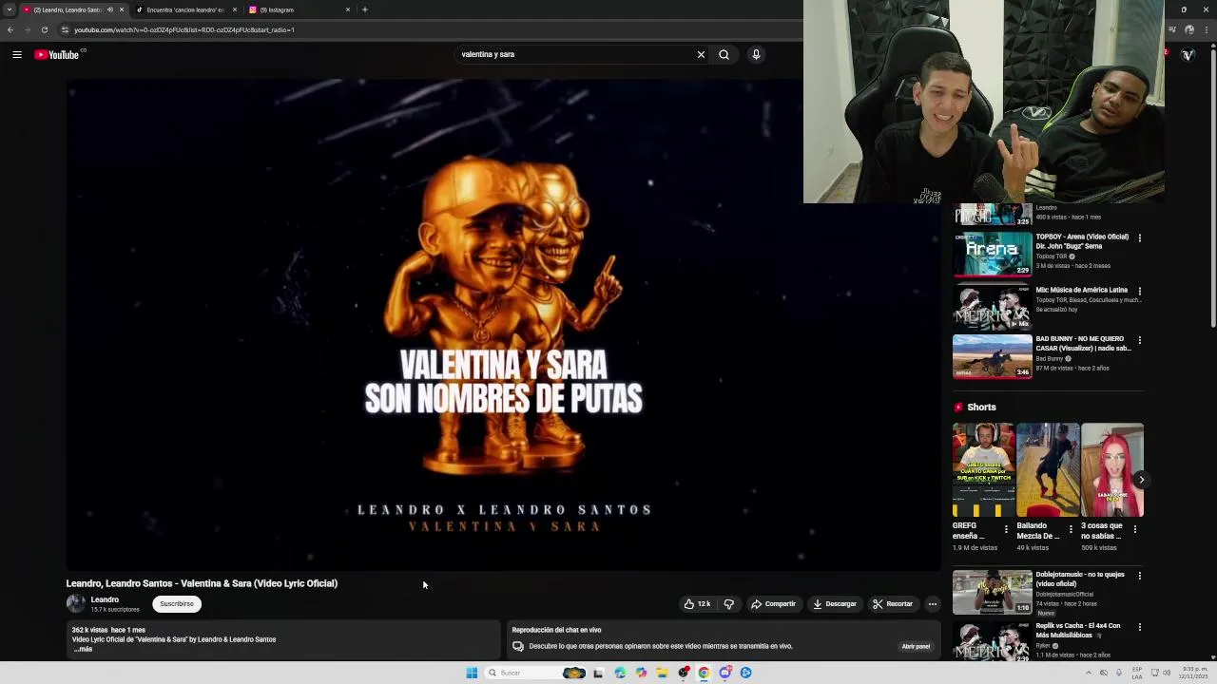Clear the search box with the X
The height and width of the screenshot is (684, 1217).
coord(701,54)
